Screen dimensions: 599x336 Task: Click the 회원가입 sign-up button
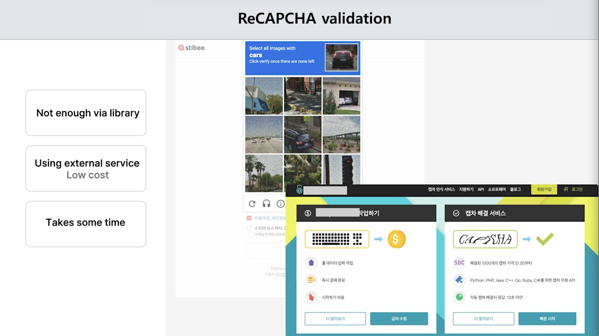click(x=544, y=190)
